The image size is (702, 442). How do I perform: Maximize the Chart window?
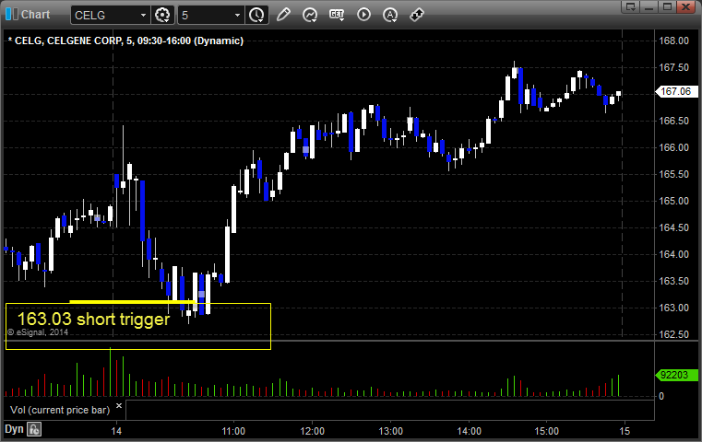point(667,6)
